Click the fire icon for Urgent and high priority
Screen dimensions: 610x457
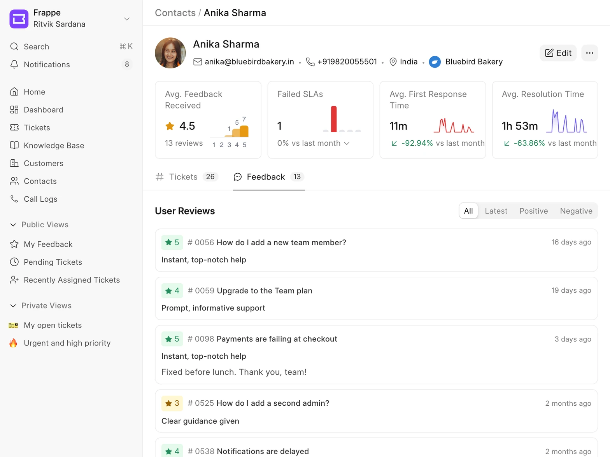[x=14, y=343]
